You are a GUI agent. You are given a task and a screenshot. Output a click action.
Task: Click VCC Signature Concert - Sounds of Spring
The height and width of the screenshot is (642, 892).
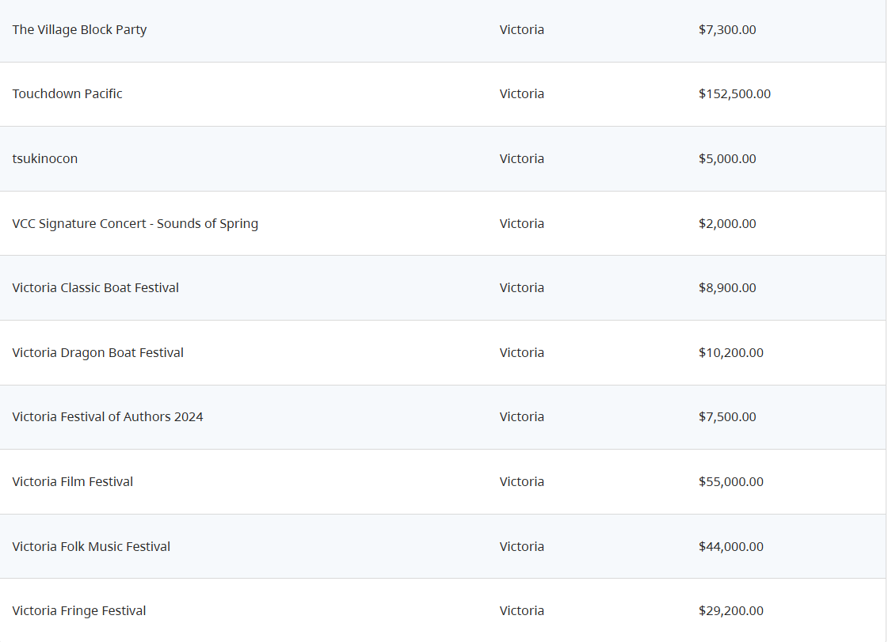(x=135, y=223)
